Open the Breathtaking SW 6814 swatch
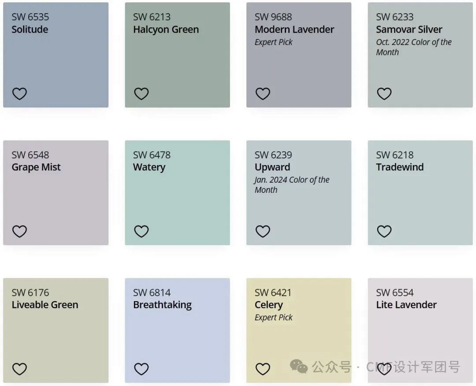This screenshot has width=476, height=386. click(x=177, y=331)
